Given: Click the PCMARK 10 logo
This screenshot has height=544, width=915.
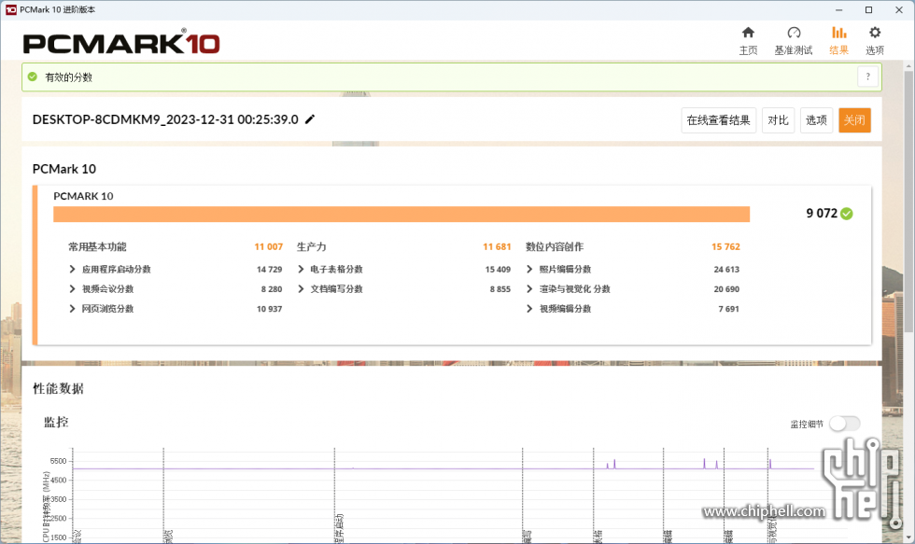Looking at the screenshot, I should [x=121, y=43].
